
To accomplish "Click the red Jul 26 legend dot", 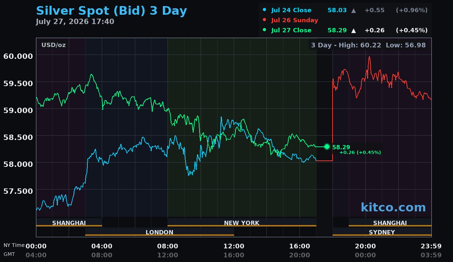I will click(x=265, y=20).
